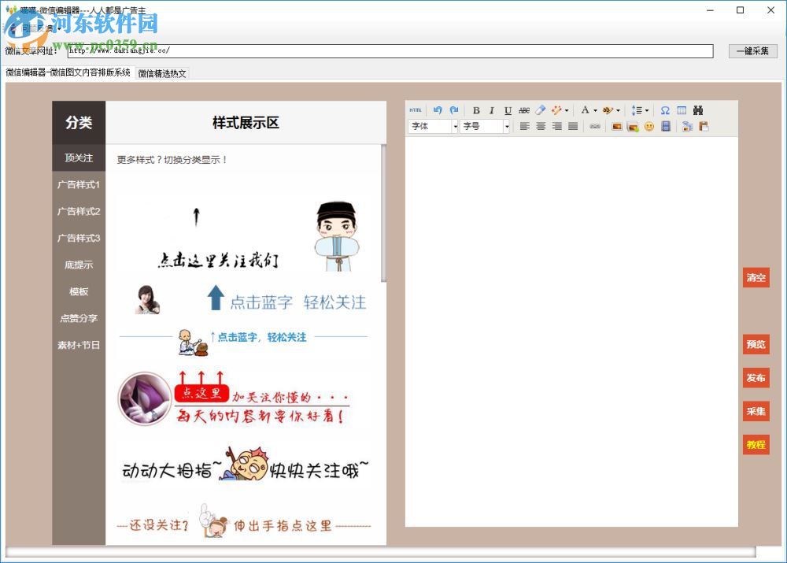Click the 一键采集 button

click(752, 50)
